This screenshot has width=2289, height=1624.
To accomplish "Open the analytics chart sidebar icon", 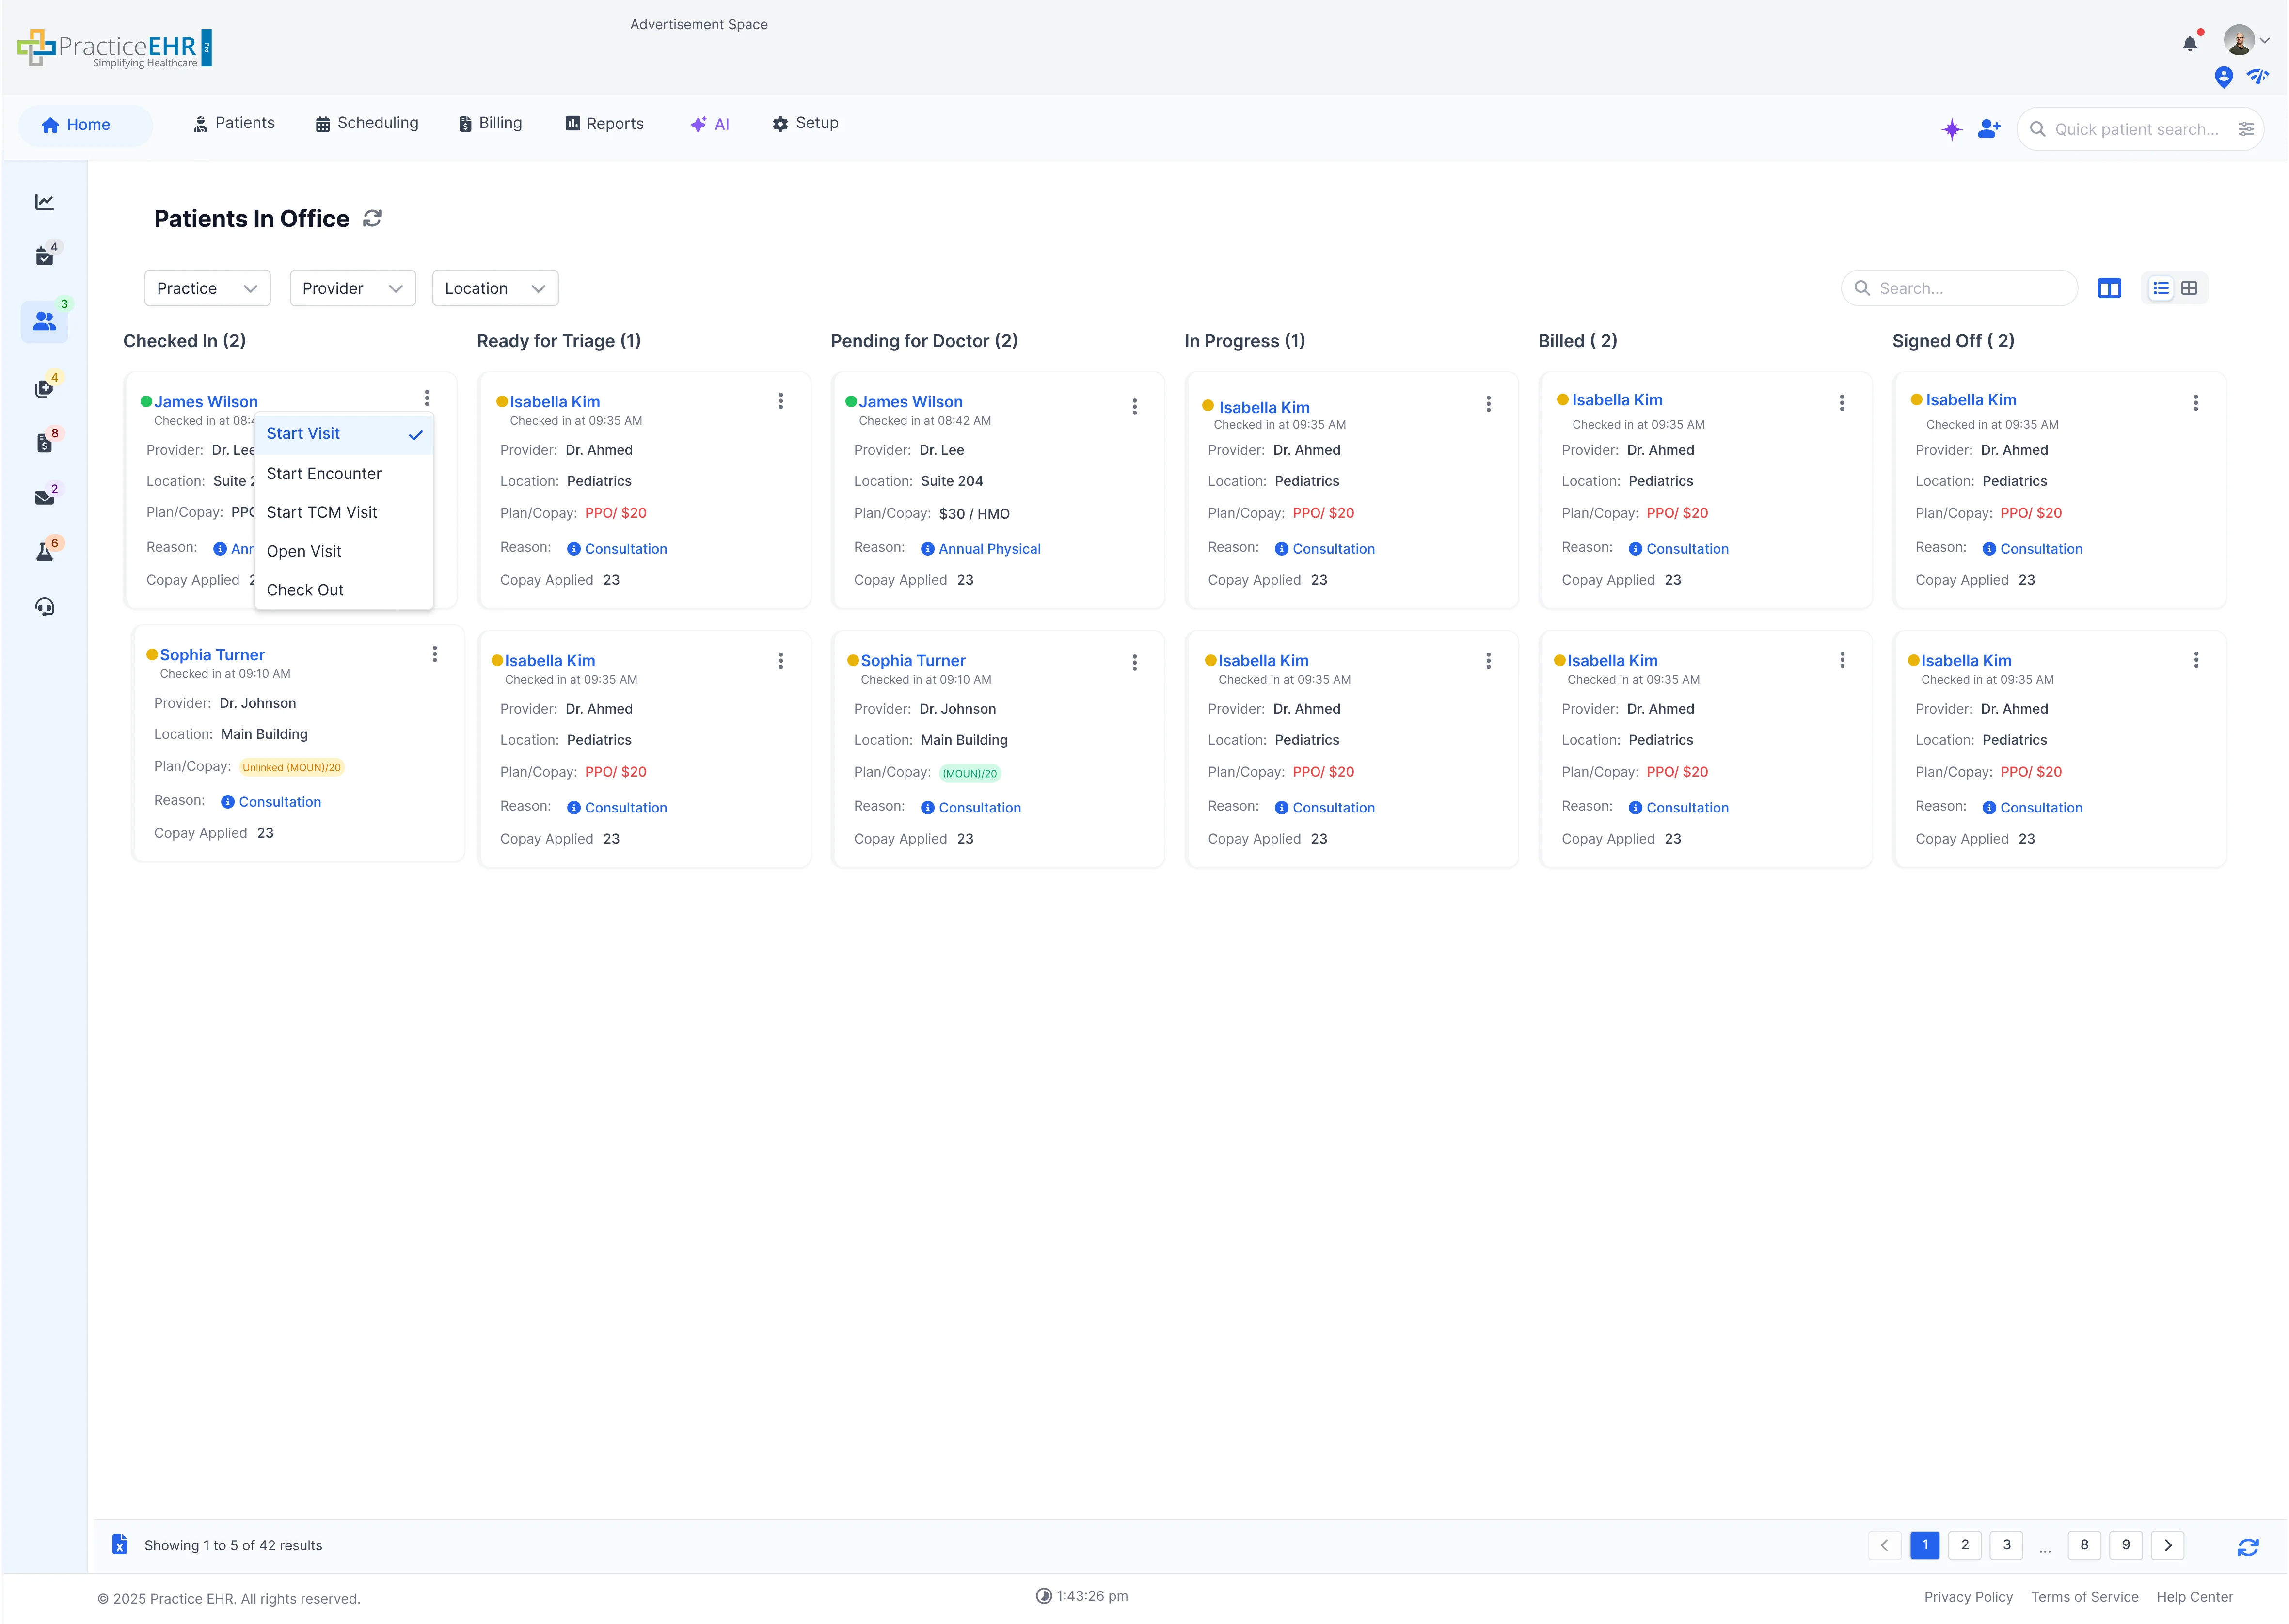I will coord(45,203).
